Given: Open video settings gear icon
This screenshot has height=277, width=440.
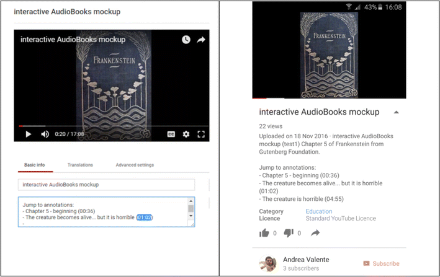Looking at the screenshot, I should pos(186,134).
